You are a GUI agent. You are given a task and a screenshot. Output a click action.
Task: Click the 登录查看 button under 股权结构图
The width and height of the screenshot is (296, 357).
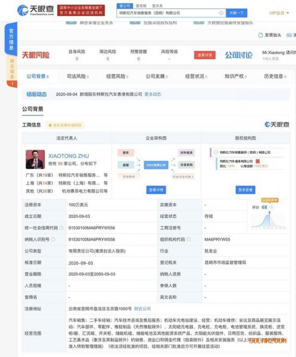(245, 190)
